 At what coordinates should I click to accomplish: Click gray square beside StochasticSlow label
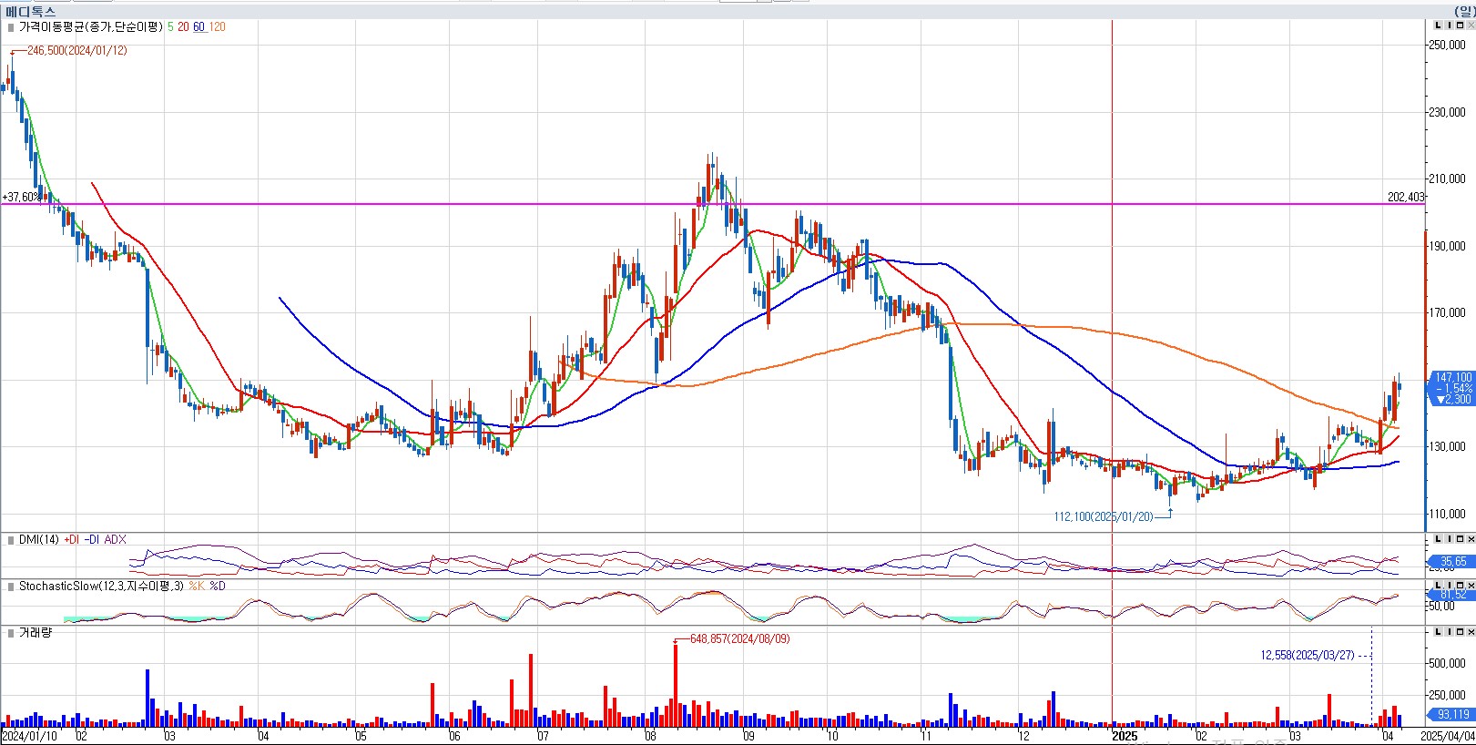[x=11, y=587]
